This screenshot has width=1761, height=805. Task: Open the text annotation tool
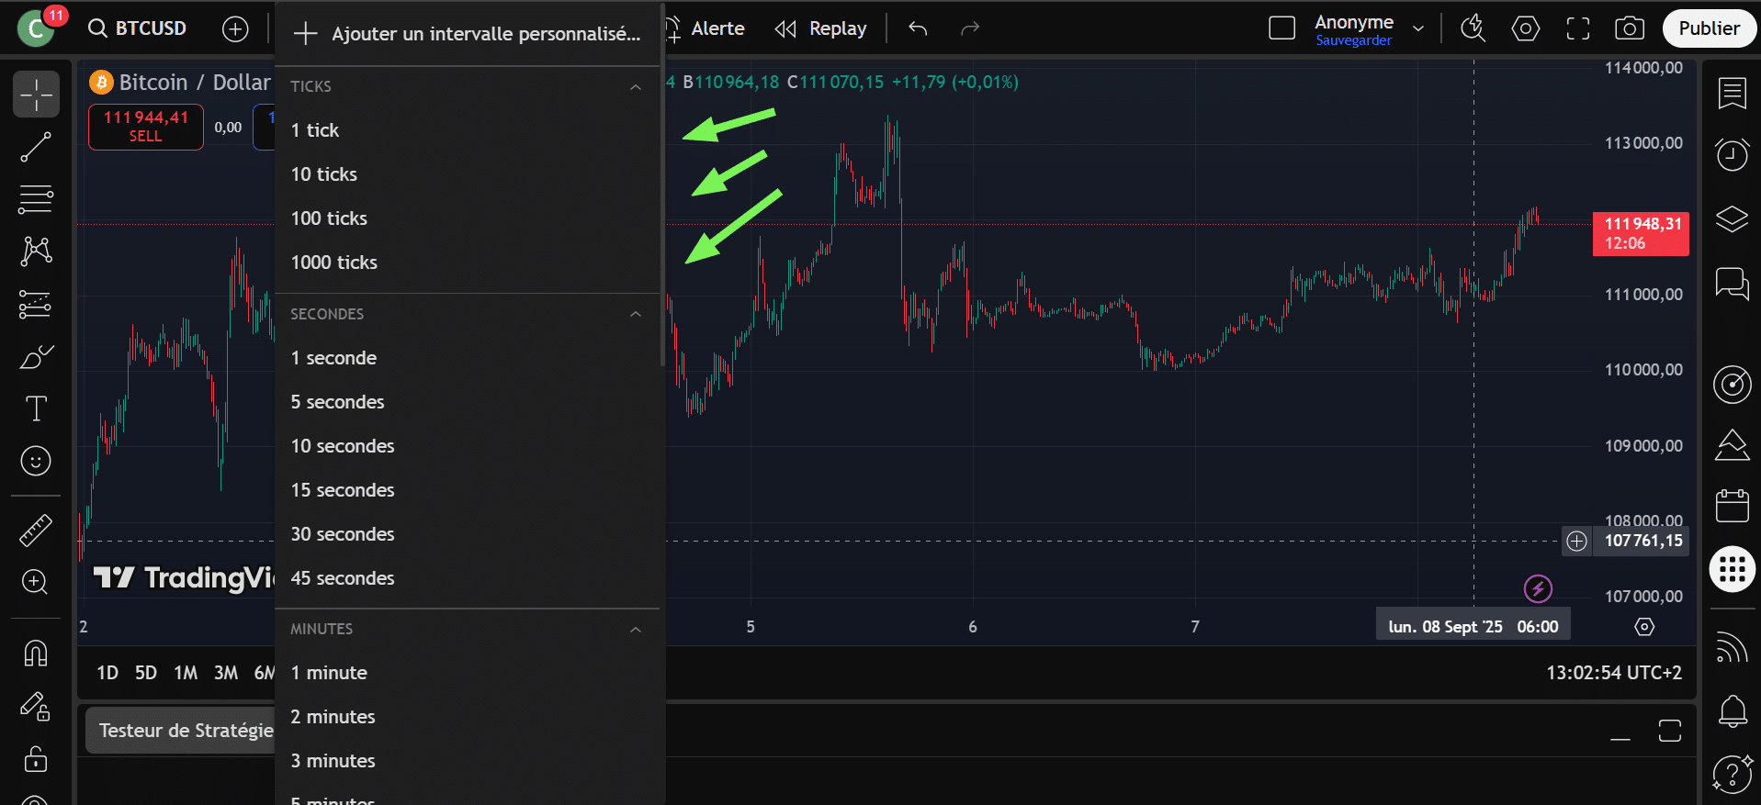point(36,408)
